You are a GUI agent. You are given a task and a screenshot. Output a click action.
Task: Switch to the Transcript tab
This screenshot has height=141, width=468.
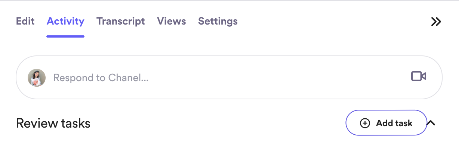tap(121, 21)
